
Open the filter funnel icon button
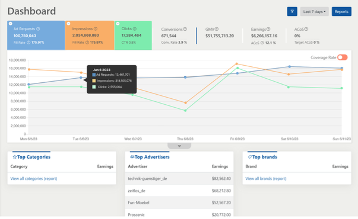tap(292, 12)
